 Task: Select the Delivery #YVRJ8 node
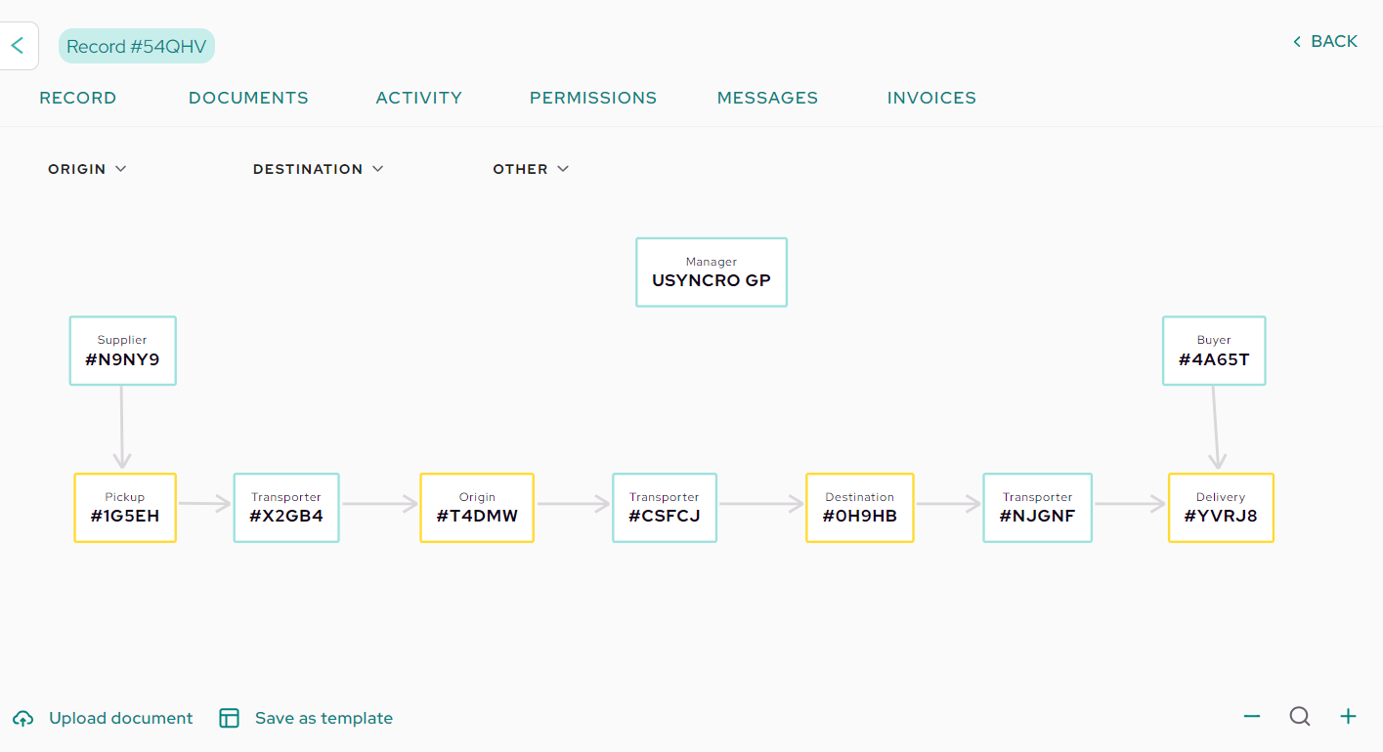pos(1221,508)
